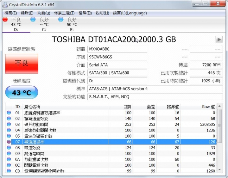The height and width of the screenshot is (178, 228).
Task: Open the 磁碟(D) menu
Action: (x=85, y=13)
